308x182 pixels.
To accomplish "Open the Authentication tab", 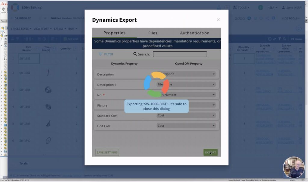I will (x=195, y=33).
